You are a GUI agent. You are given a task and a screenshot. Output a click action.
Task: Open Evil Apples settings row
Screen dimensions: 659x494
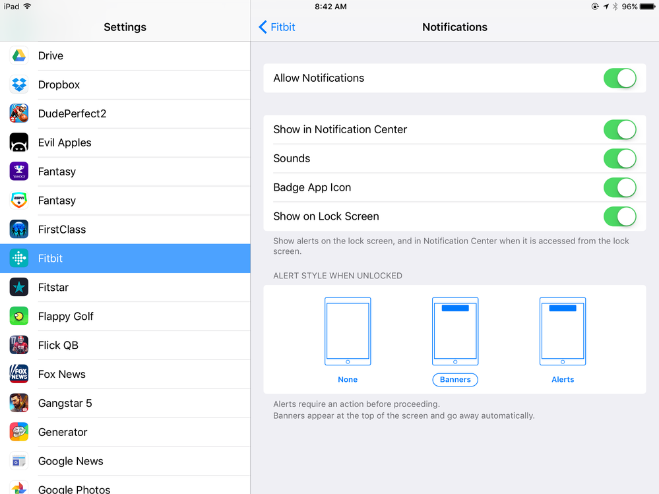pyautogui.click(x=125, y=142)
